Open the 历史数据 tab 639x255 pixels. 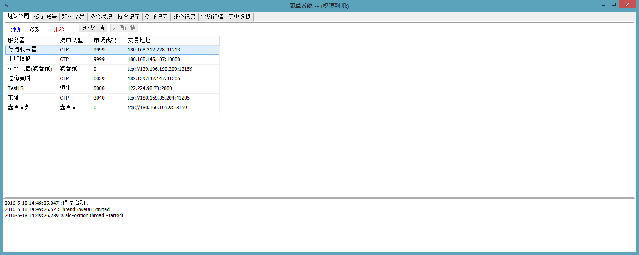pyautogui.click(x=239, y=17)
